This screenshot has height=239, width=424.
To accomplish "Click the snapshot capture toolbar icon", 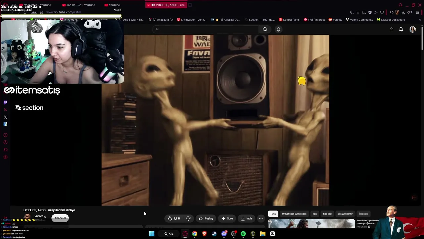I will pyautogui.click(x=364, y=12).
